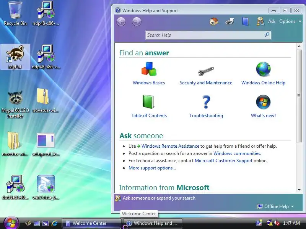The width and height of the screenshot is (306, 229).
Task: Click Switch between windows Quick Launch icon
Action: 46,223
